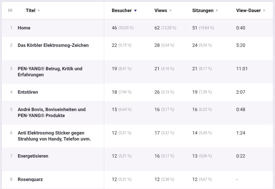This screenshot has height=189, width=275.
Task: Open the Rosenquarz page entry
Action: click(x=30, y=180)
